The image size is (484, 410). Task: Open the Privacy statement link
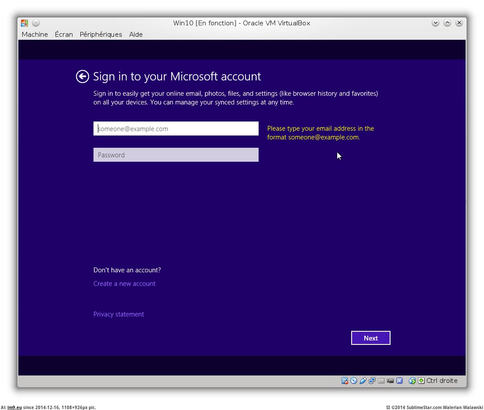point(118,314)
